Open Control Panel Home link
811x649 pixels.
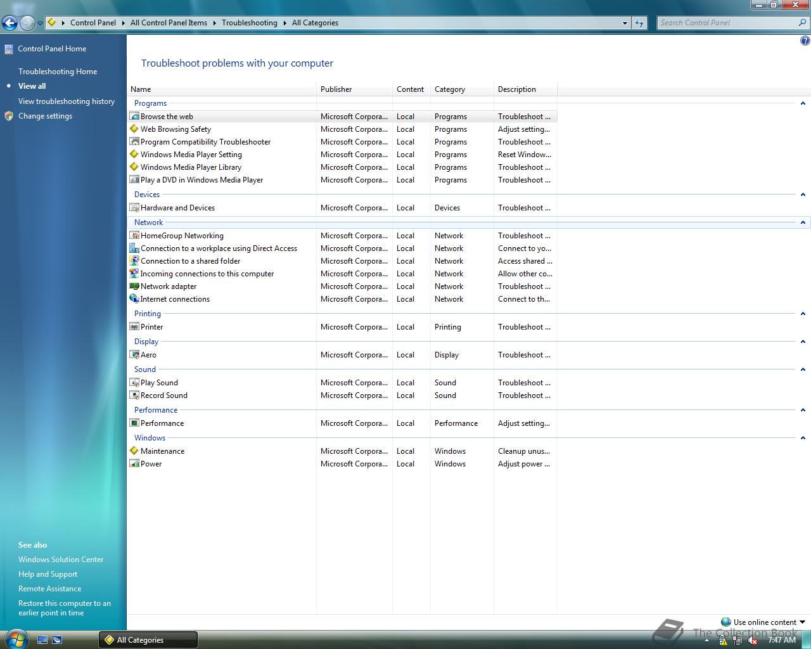(52, 49)
